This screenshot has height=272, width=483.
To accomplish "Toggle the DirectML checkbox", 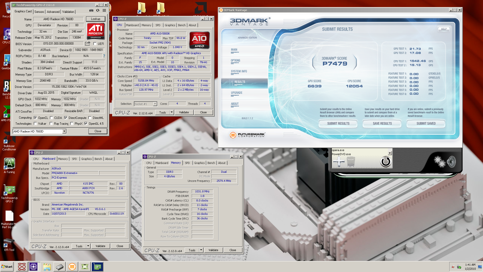I will 90,118.
